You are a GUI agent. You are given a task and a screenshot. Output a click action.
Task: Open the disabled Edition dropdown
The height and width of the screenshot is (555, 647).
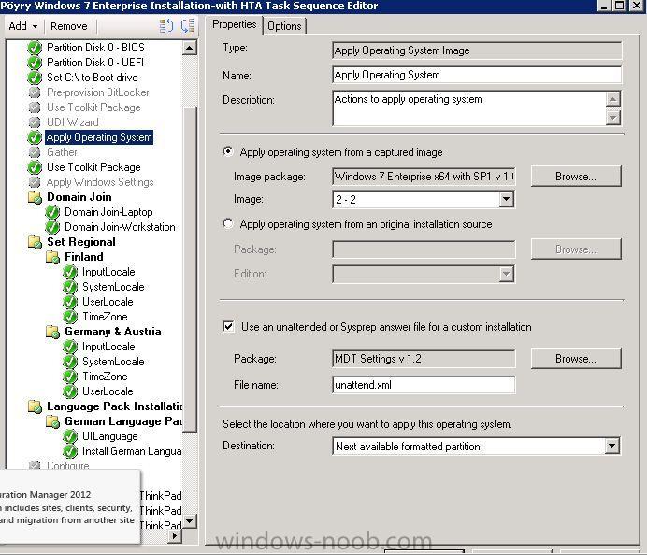pyautogui.click(x=507, y=274)
